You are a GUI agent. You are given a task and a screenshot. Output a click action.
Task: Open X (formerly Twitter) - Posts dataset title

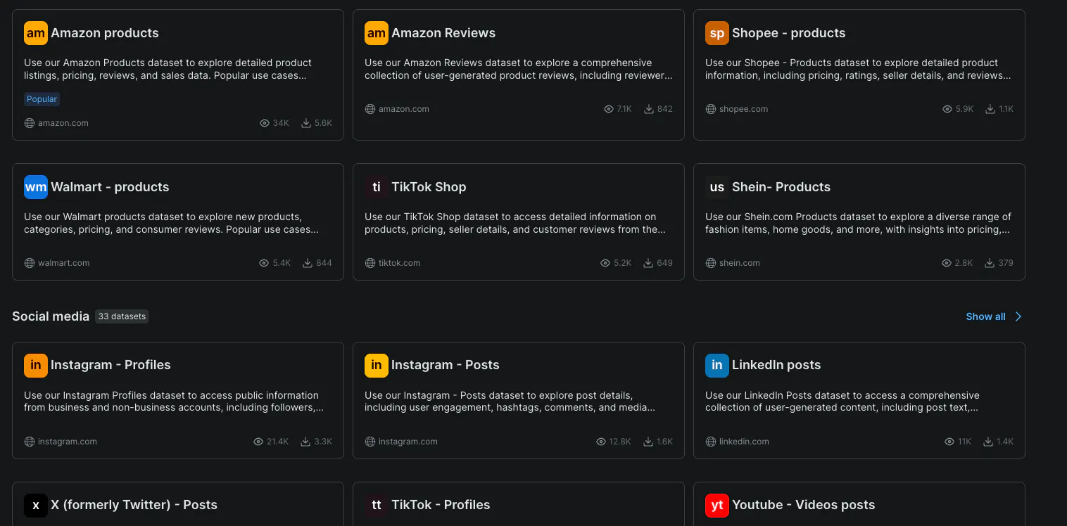(134, 505)
